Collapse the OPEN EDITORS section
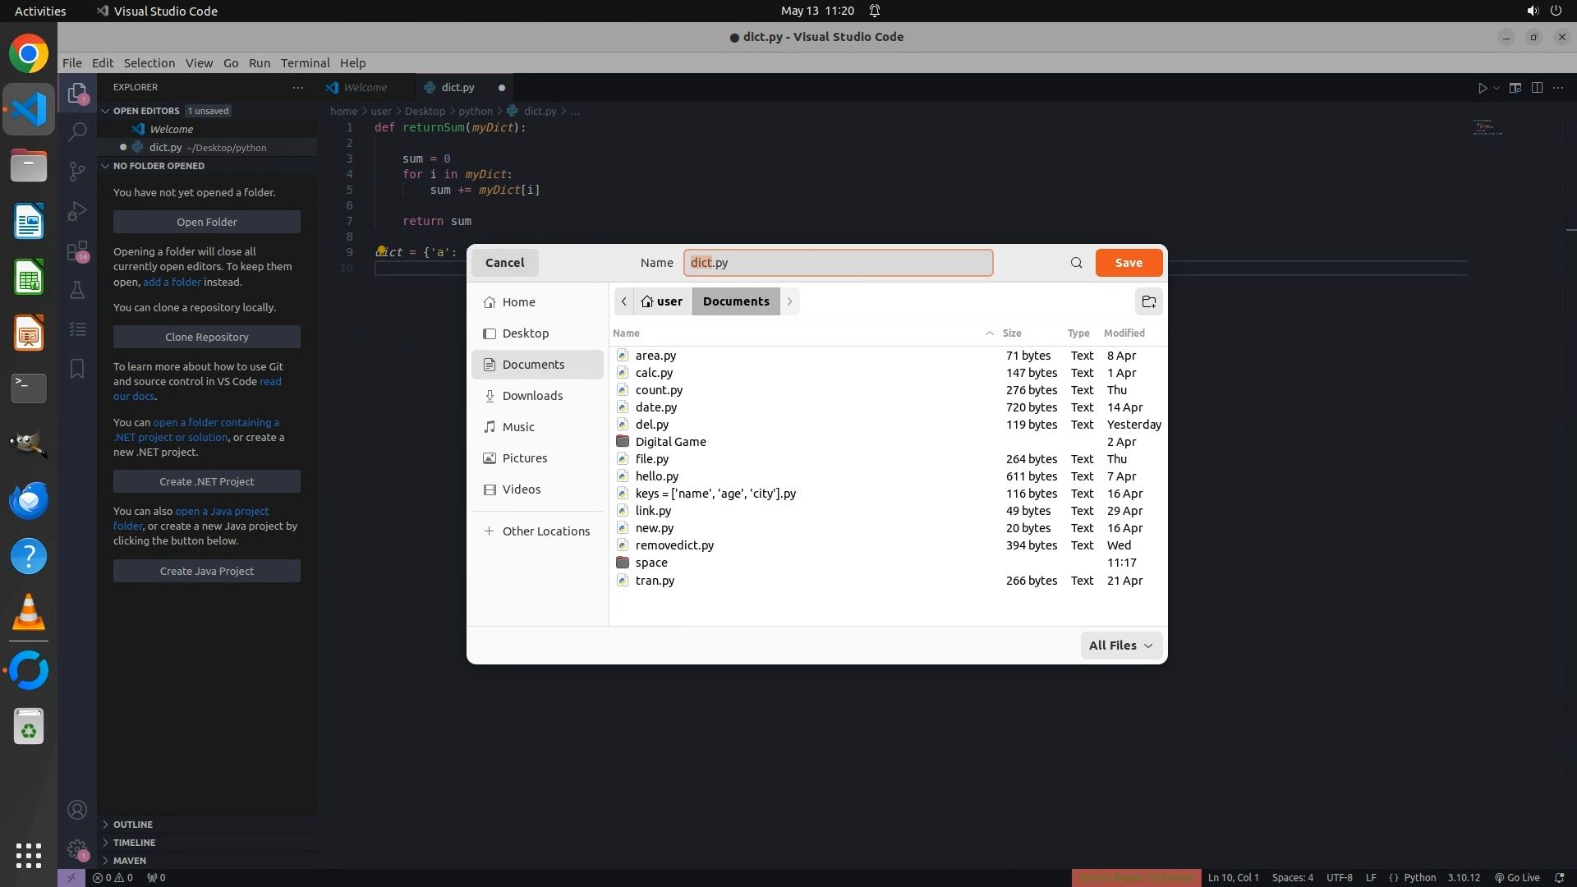 146,111
